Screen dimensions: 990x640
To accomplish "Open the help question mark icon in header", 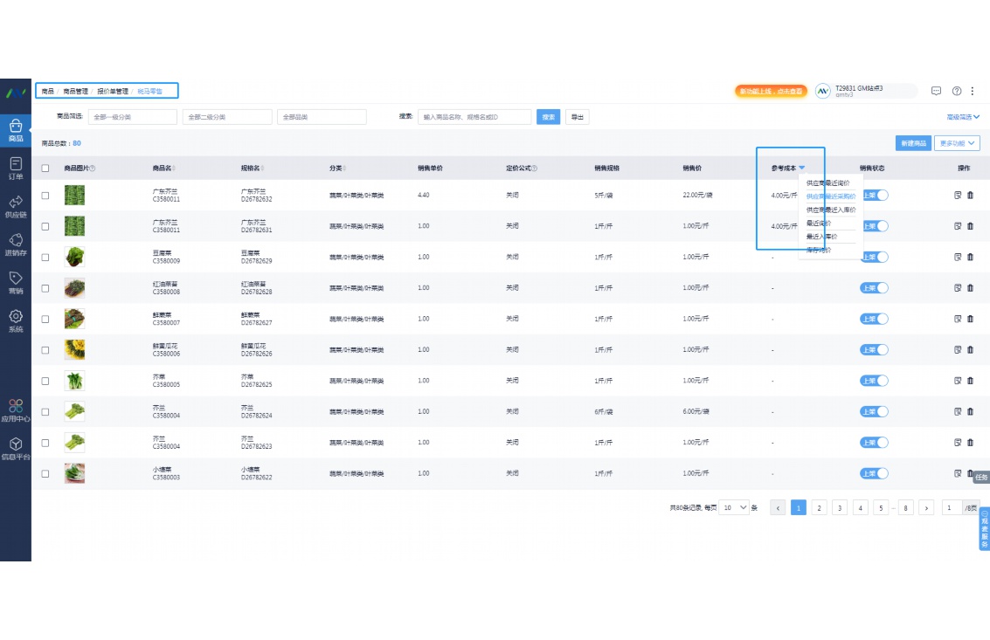I will [957, 91].
